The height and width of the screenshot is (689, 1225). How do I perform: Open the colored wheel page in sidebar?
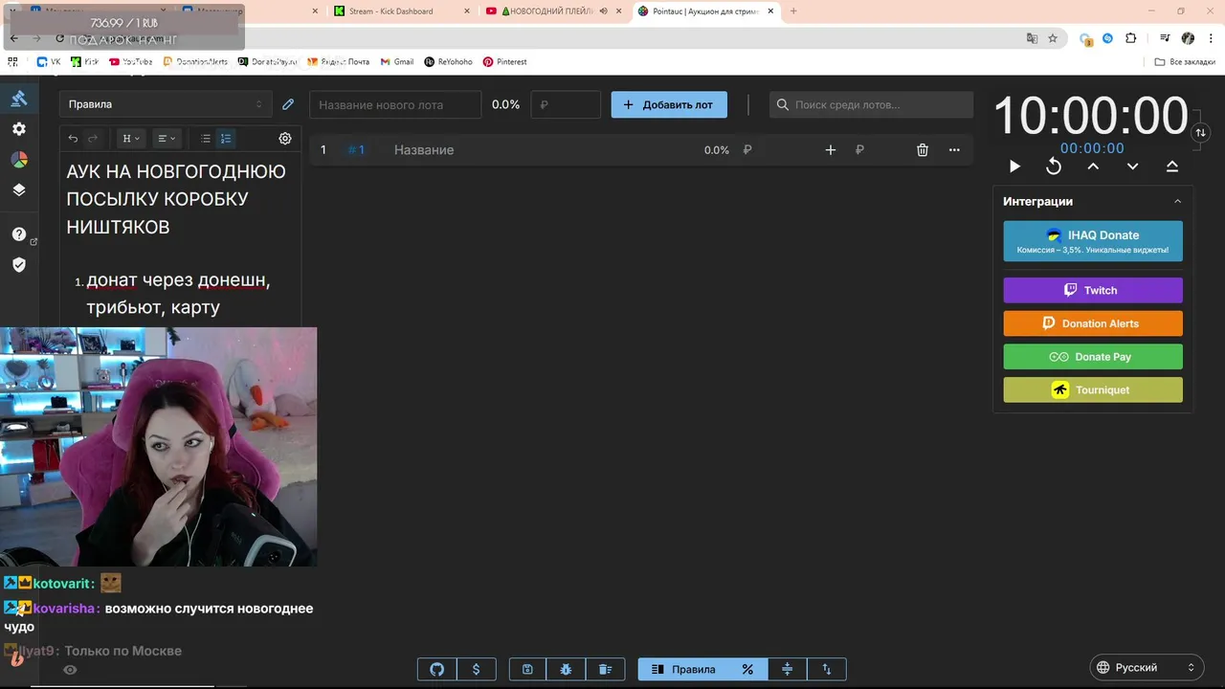[18, 160]
